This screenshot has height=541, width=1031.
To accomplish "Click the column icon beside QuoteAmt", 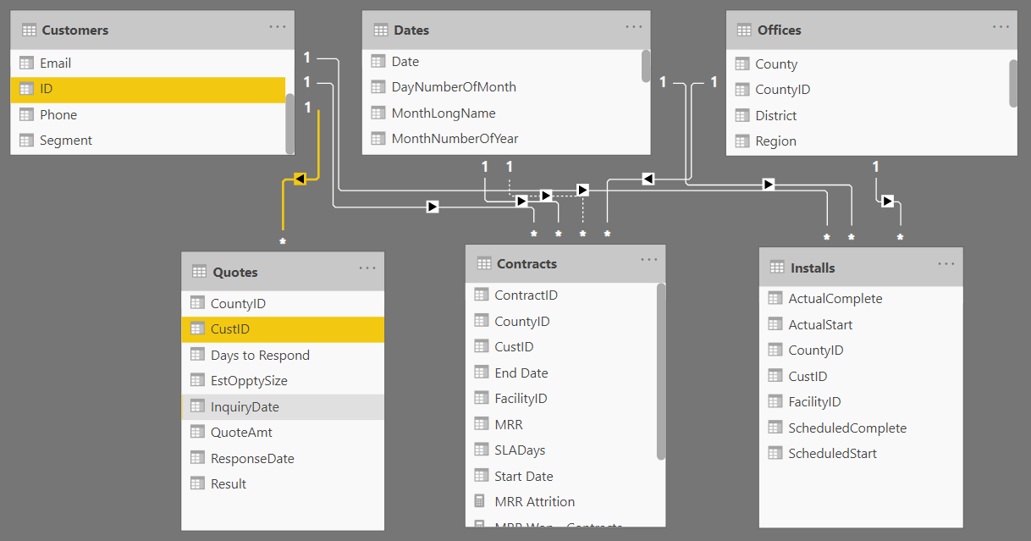I will point(197,432).
